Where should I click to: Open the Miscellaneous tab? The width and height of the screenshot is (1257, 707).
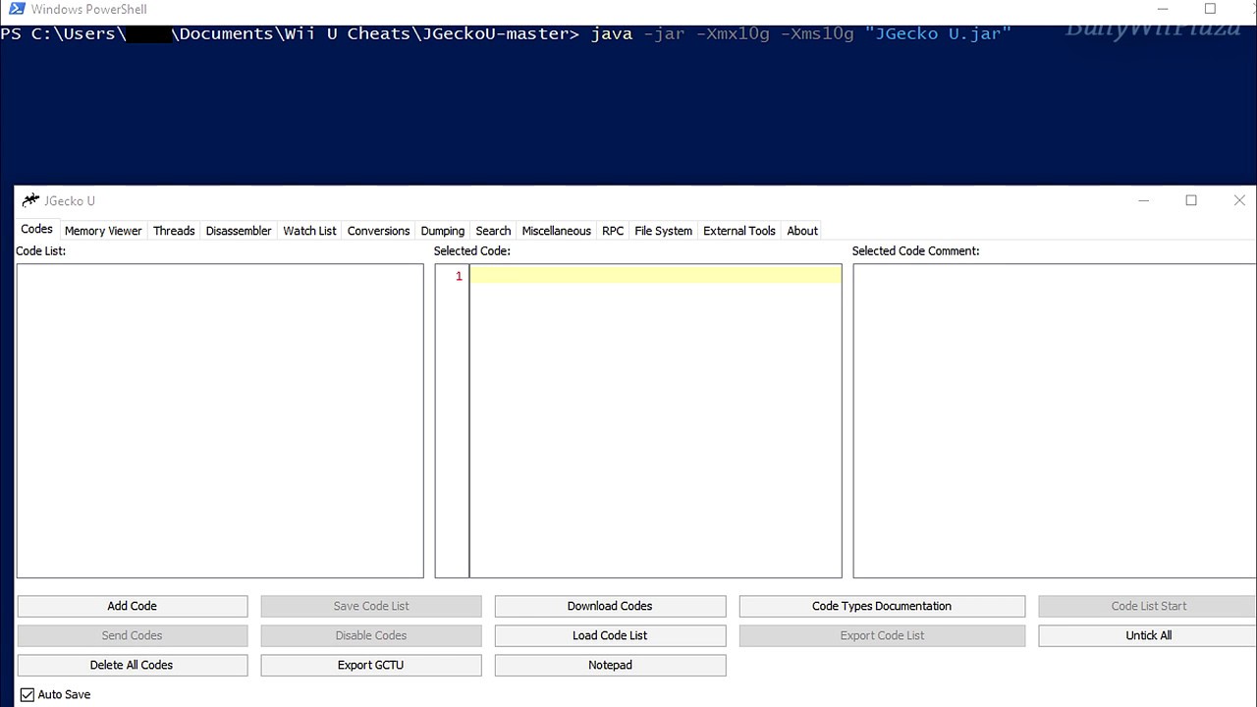coord(557,231)
